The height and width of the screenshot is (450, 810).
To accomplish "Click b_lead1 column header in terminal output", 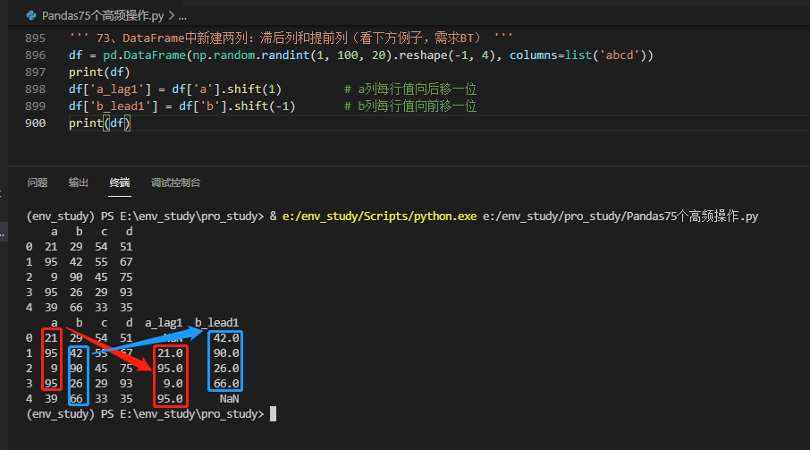I will point(217,323).
